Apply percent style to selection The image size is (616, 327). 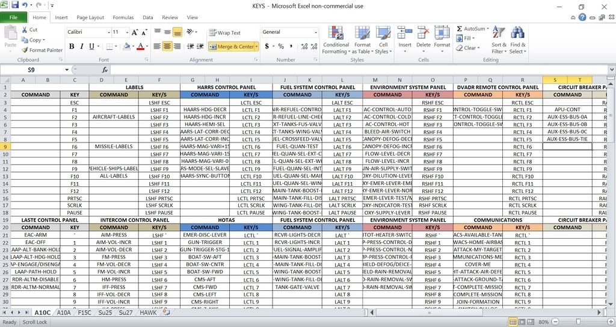(x=280, y=46)
